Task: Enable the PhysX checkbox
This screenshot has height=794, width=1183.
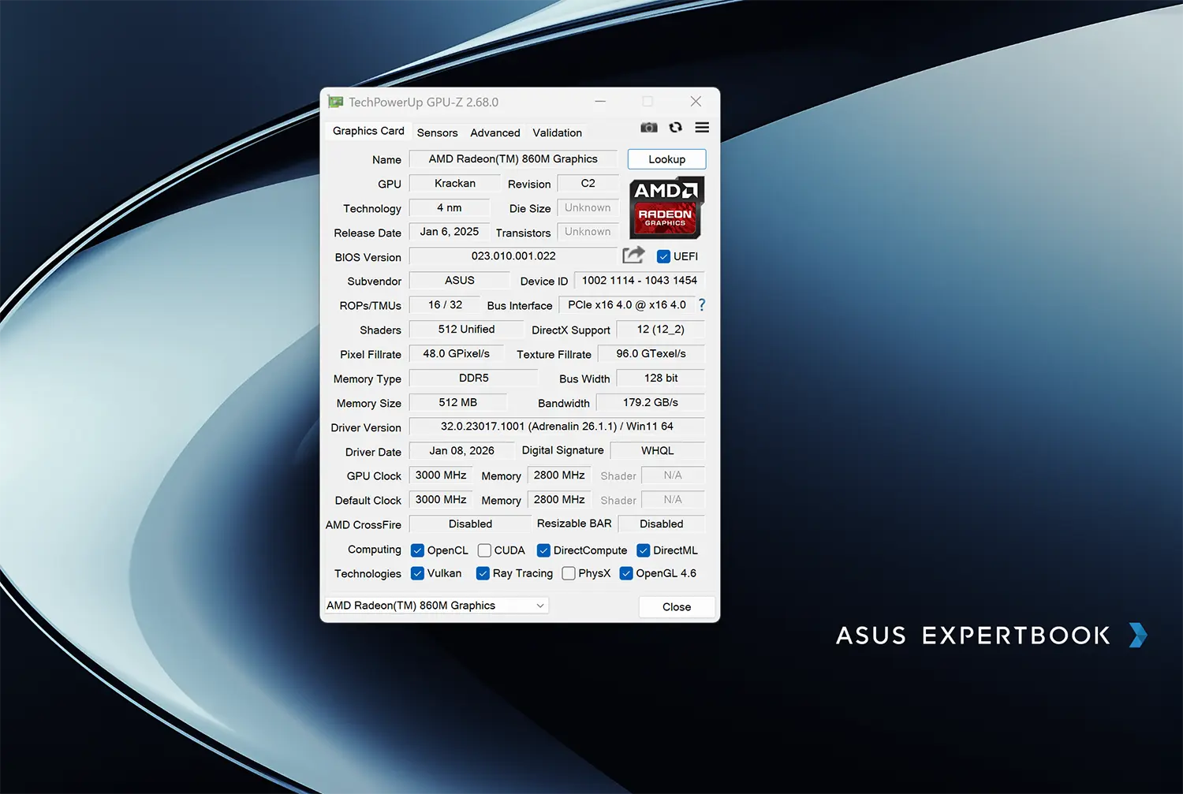Action: (569, 573)
